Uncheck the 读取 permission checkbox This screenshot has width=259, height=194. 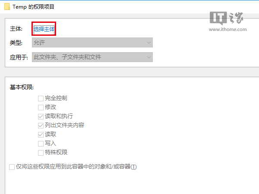pyautogui.click(x=41, y=135)
